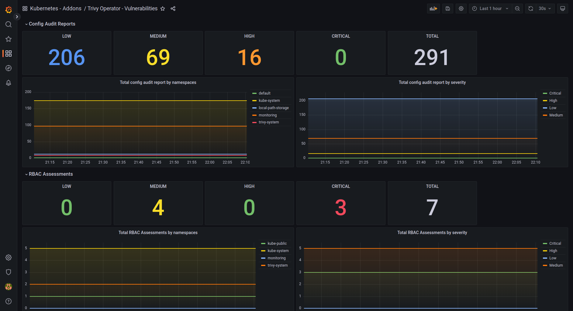Collapse the RBAC Assessments row
Screen dimensions: 573x311
[50, 174]
